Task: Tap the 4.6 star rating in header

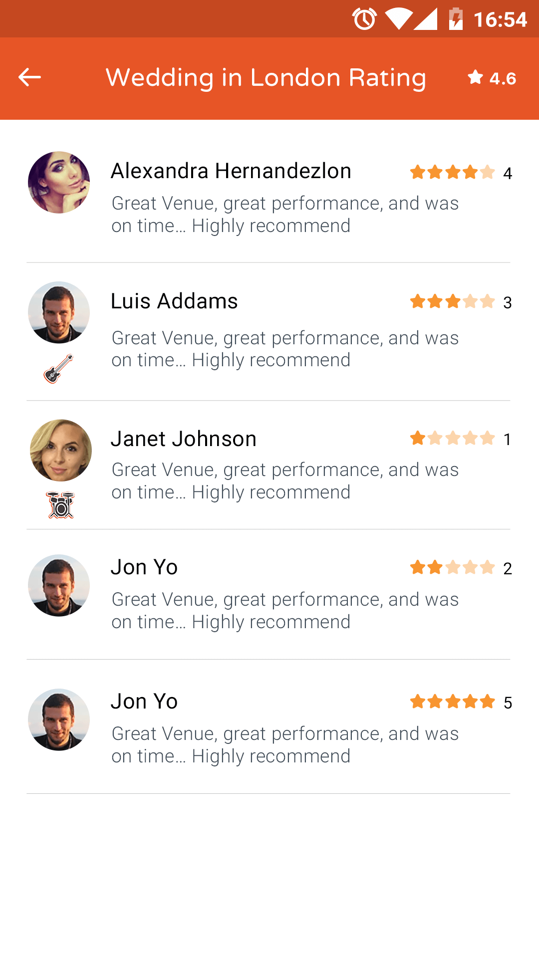Action: pos(492,78)
